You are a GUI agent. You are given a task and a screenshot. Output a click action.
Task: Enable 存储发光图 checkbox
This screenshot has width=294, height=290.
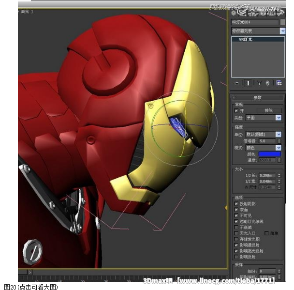236,239
